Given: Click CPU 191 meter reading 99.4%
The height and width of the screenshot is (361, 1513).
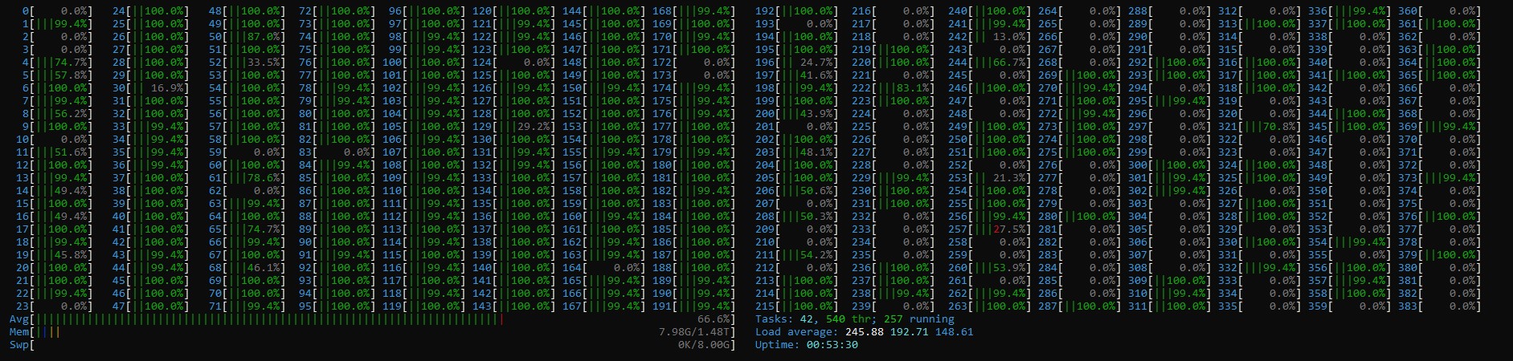Looking at the screenshot, I should [x=694, y=306].
